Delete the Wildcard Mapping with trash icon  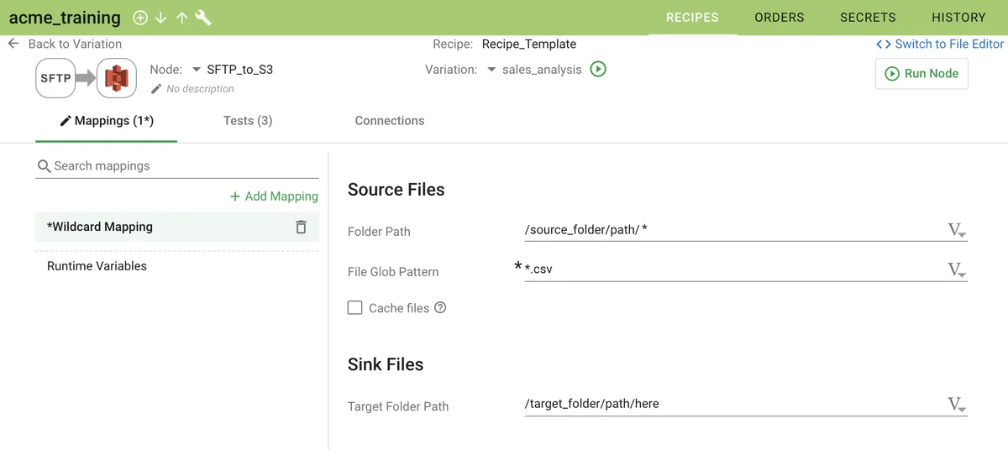tap(301, 227)
